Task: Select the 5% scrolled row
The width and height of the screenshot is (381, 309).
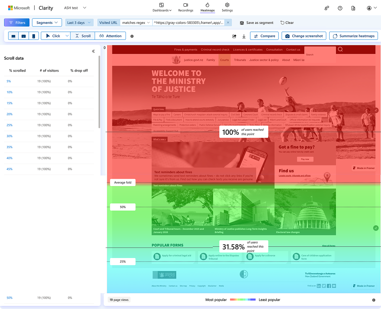Action: (49, 81)
